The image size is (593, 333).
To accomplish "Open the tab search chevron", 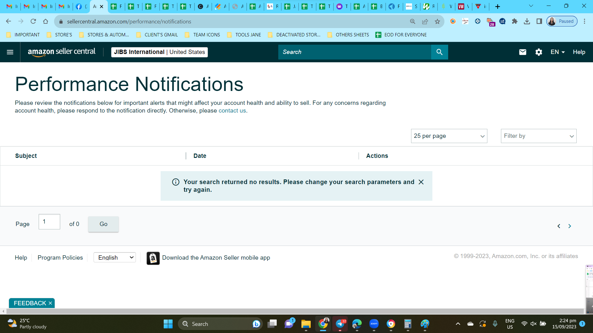I will point(531,6).
